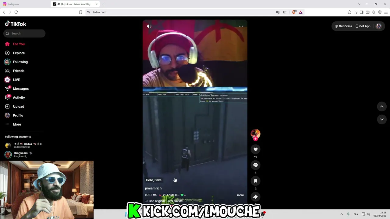Open OBS from the taskbar
Image resolution: width=390 pixels, height=219 pixels.
pos(263,214)
